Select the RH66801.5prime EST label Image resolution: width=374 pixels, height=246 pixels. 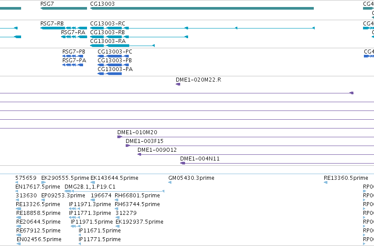pyautogui.click(x=137, y=196)
